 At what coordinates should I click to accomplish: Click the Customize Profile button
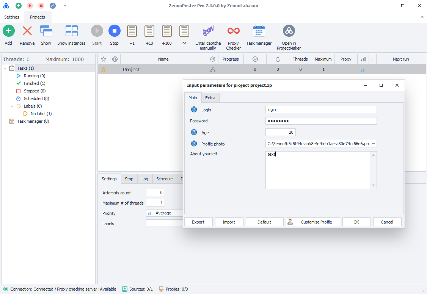click(x=312, y=222)
